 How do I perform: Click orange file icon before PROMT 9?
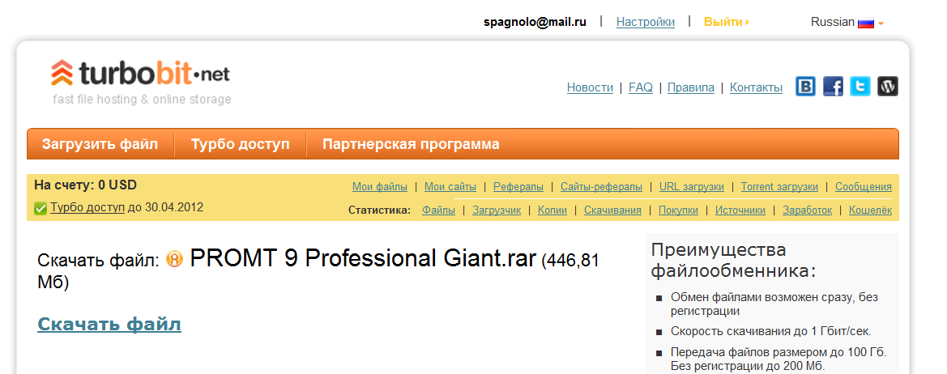click(174, 259)
